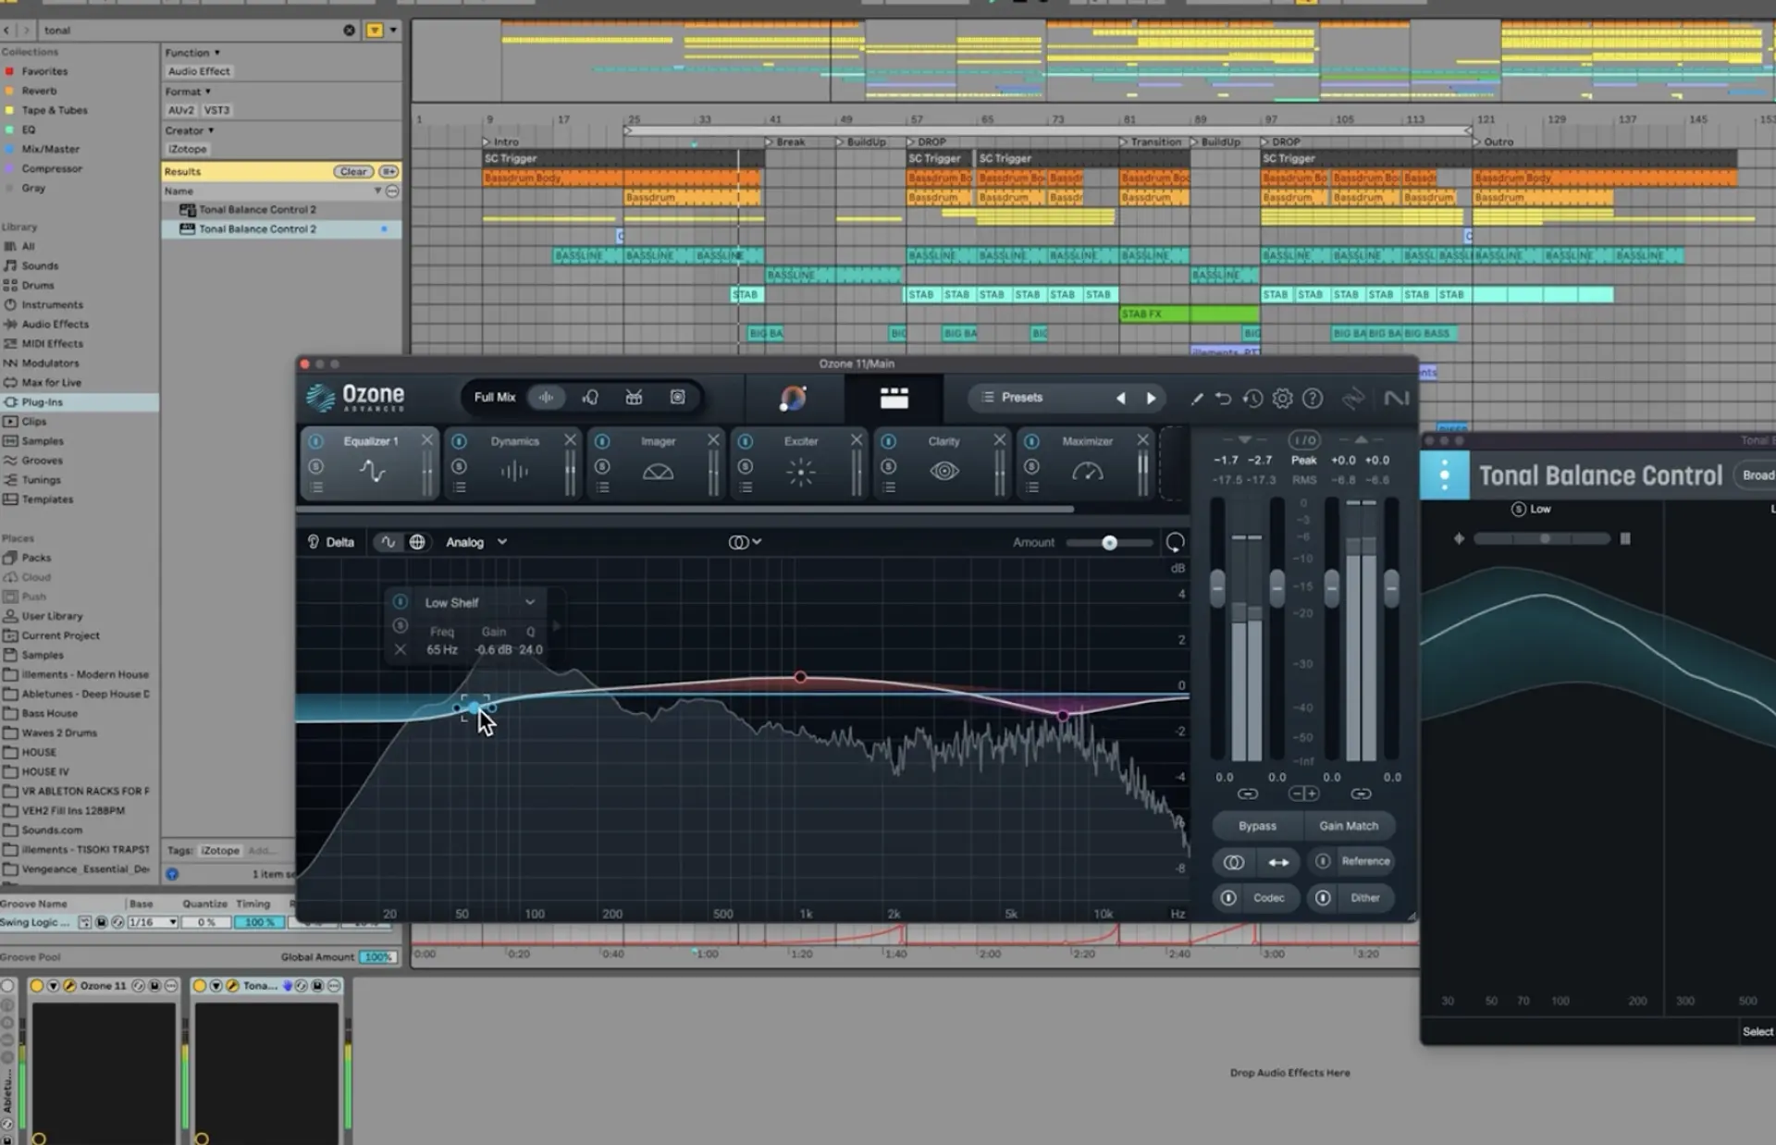Open Dynamics module preset list icon
The image size is (1776, 1145).
pyautogui.click(x=460, y=486)
